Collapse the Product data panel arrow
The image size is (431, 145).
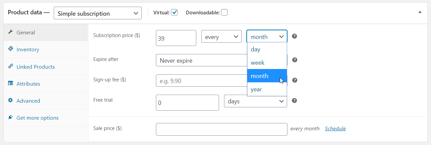(420, 12)
